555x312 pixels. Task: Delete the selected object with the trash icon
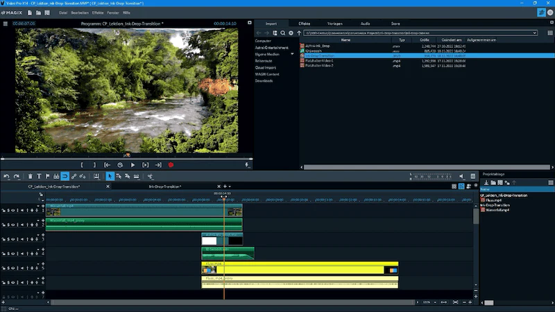[x=30, y=176]
